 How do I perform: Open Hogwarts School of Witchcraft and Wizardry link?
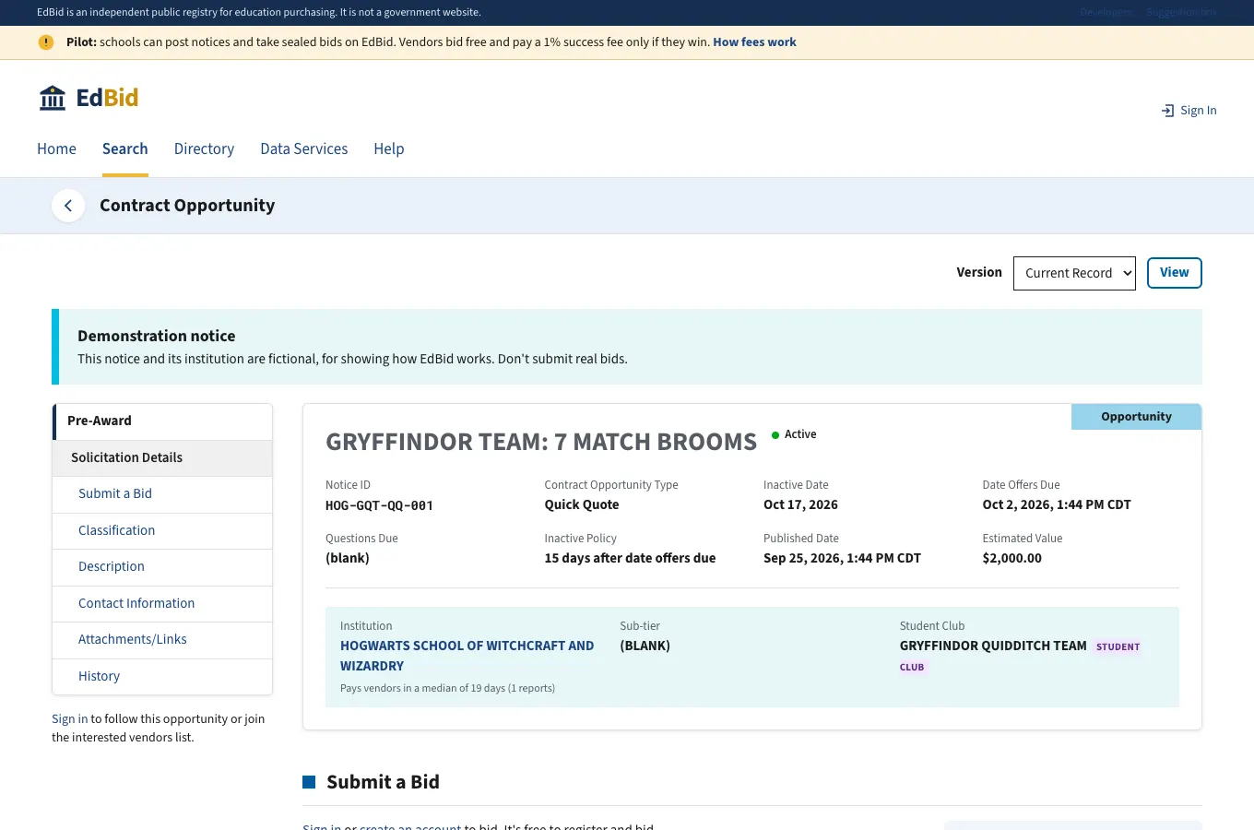pyautogui.click(x=467, y=656)
